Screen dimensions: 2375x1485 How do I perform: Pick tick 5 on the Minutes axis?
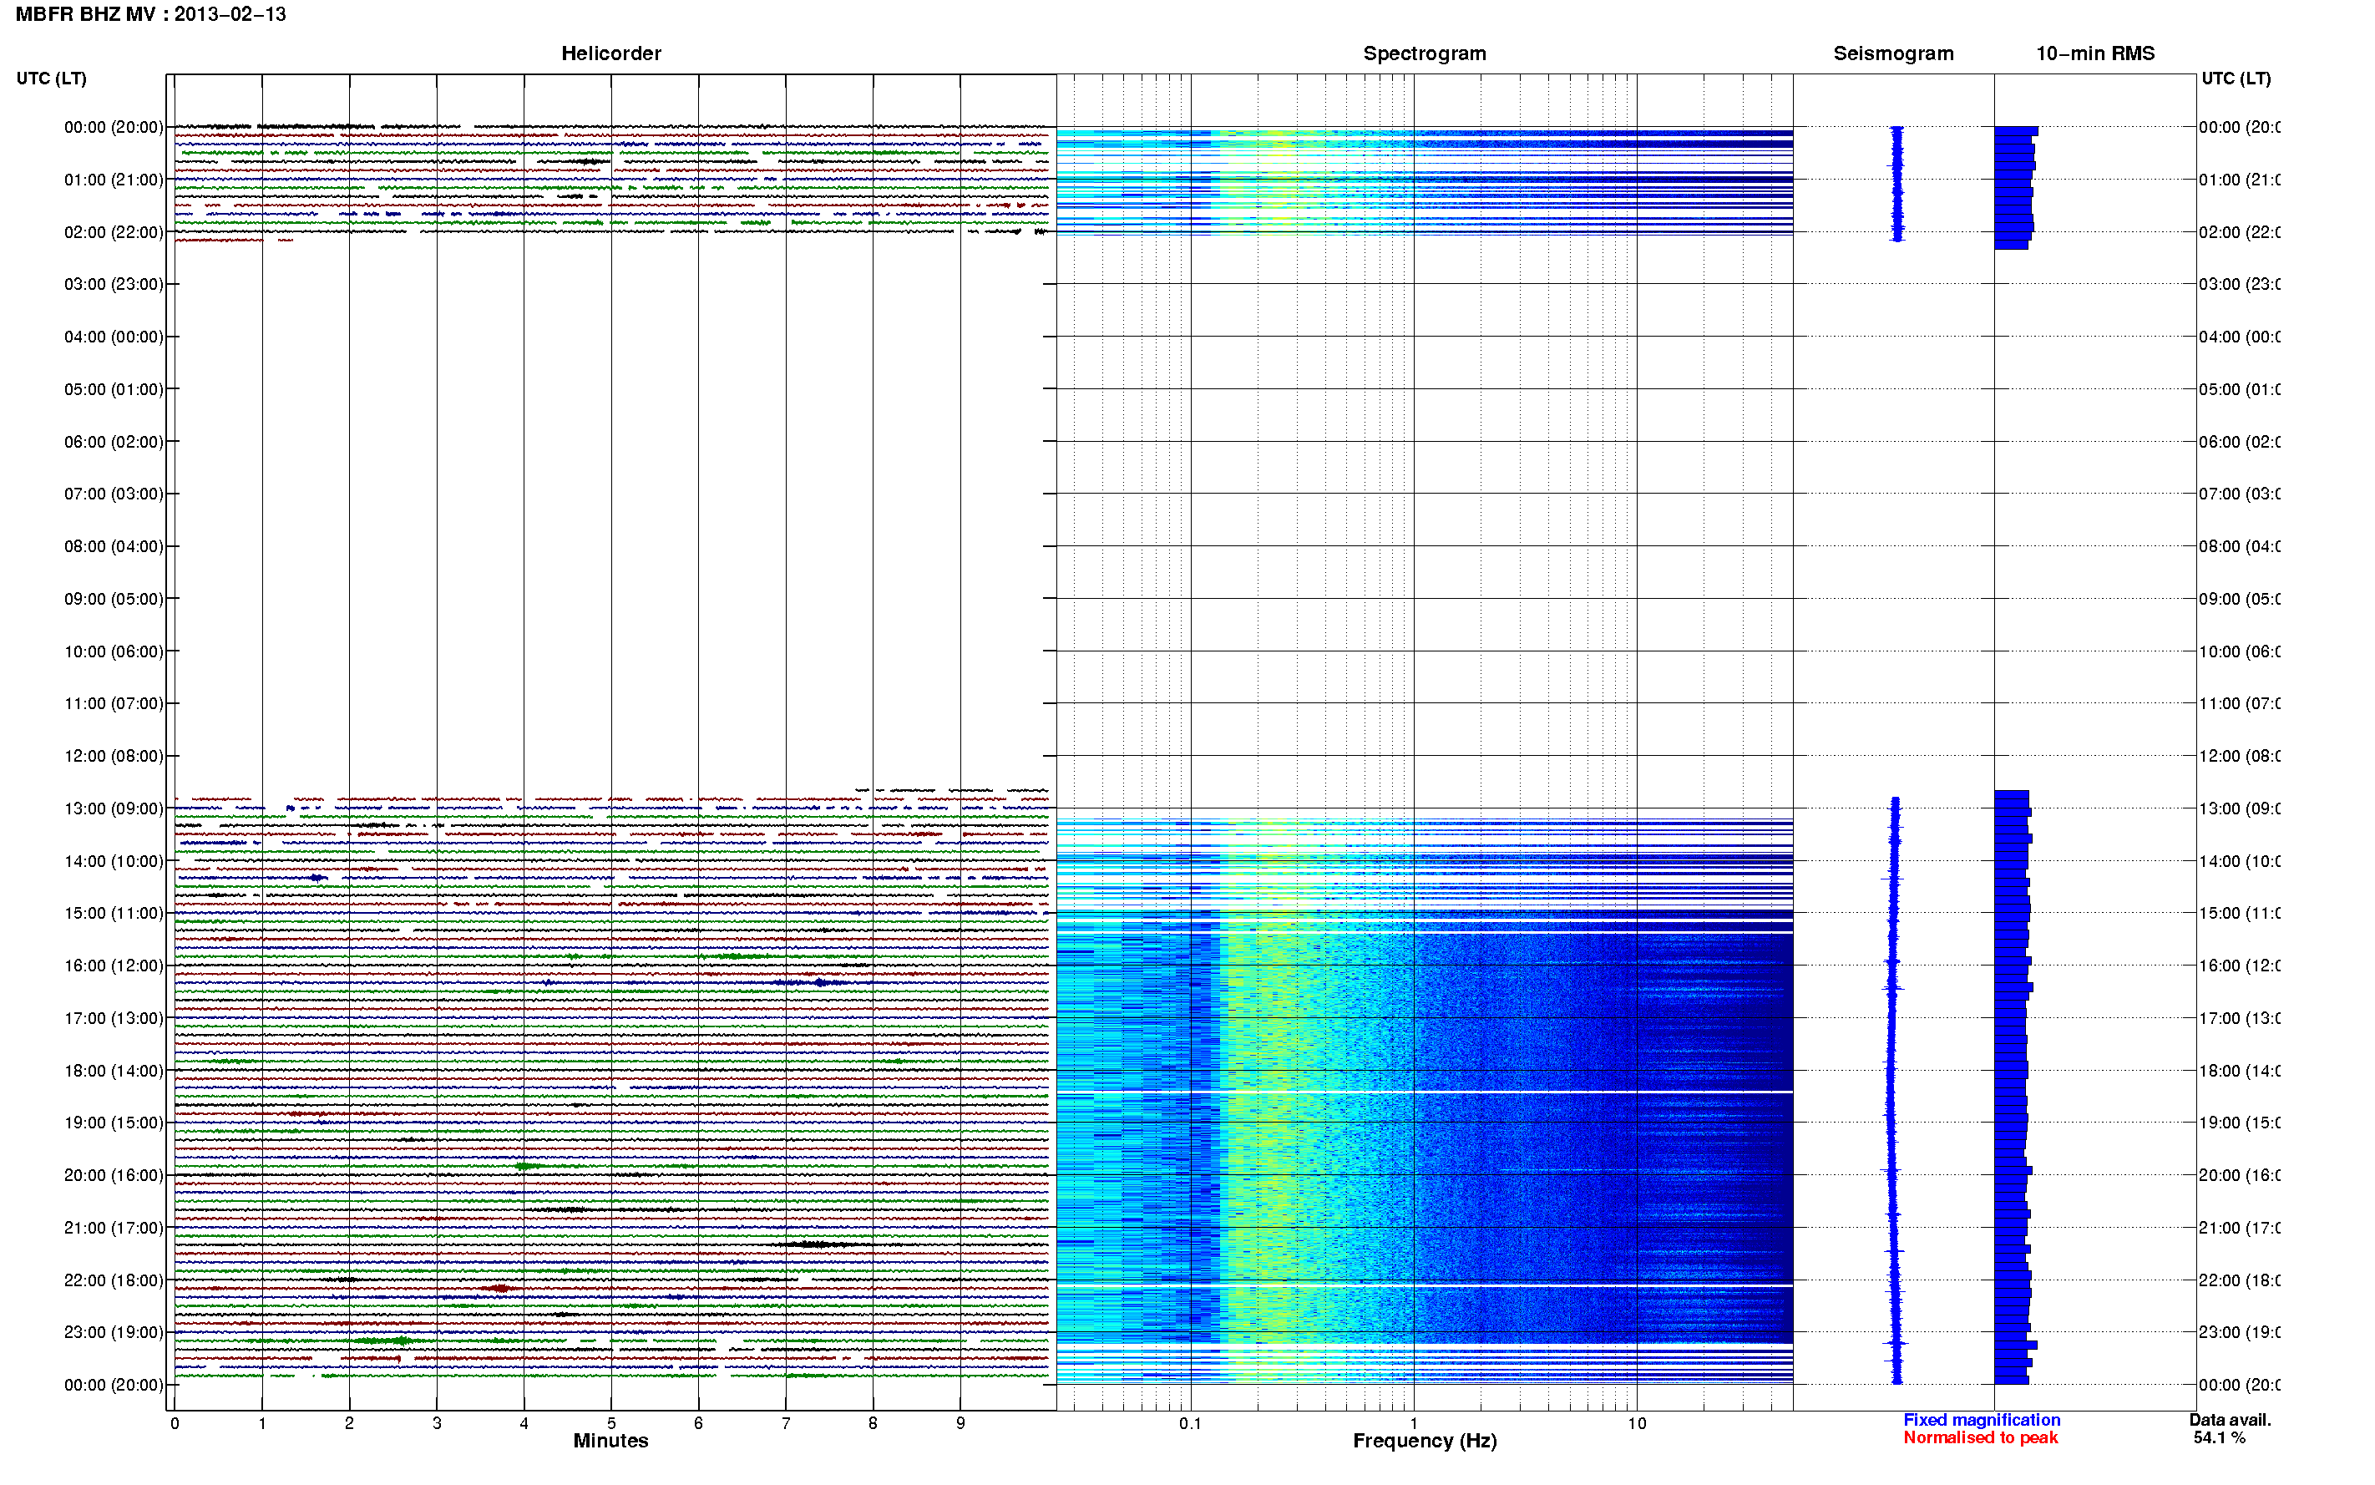[x=611, y=1423]
